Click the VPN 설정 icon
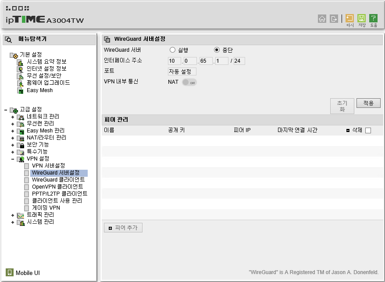The width and height of the screenshot is (385, 282). click(20, 159)
